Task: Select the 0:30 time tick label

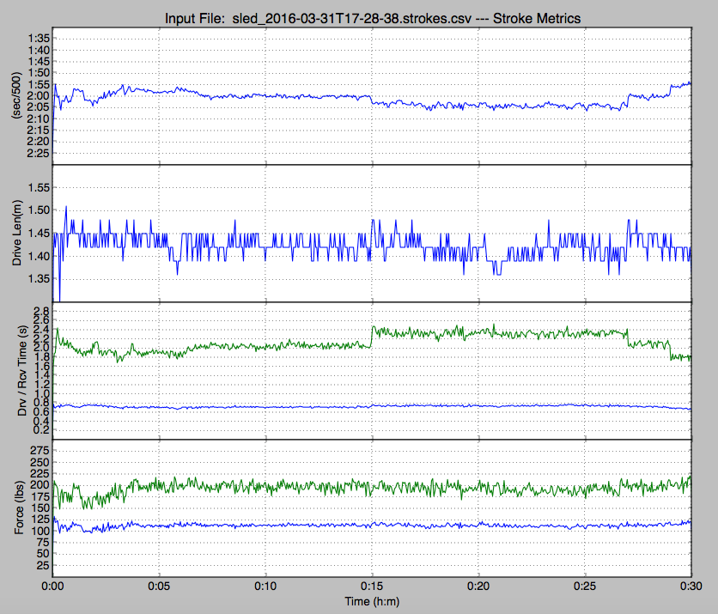Action: (x=691, y=590)
